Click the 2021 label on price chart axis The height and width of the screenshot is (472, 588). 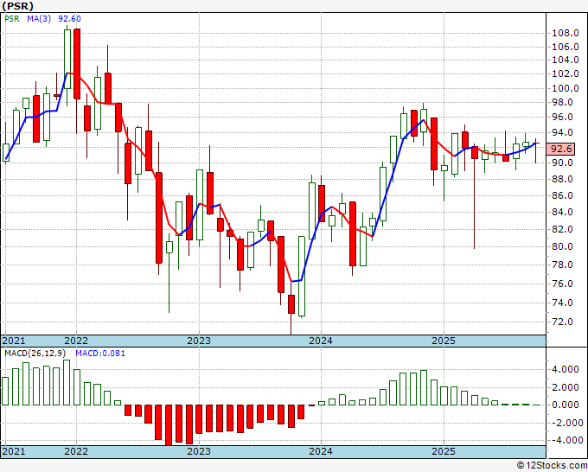(x=14, y=341)
